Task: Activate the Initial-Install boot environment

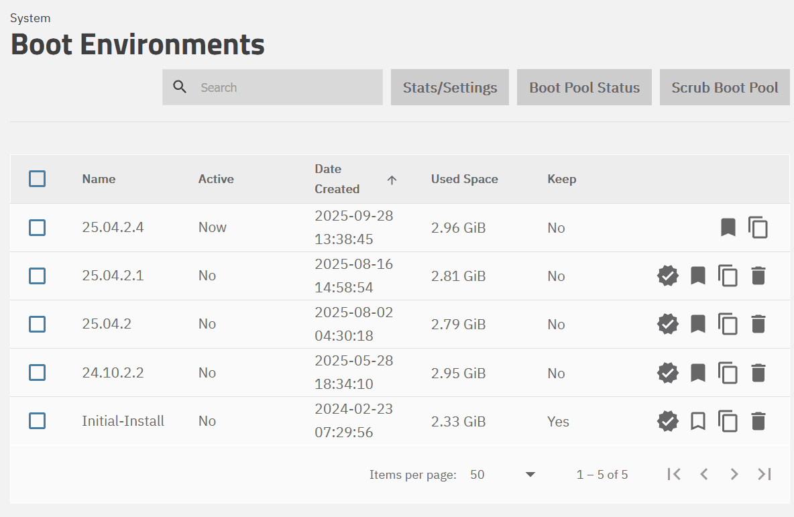Action: pyautogui.click(x=667, y=421)
